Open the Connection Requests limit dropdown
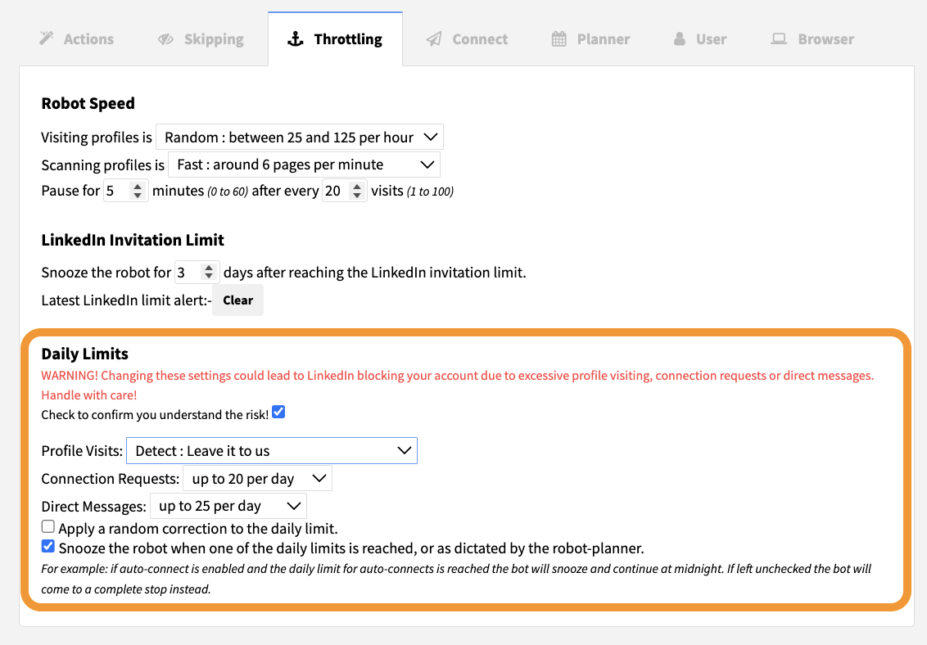 coord(258,479)
